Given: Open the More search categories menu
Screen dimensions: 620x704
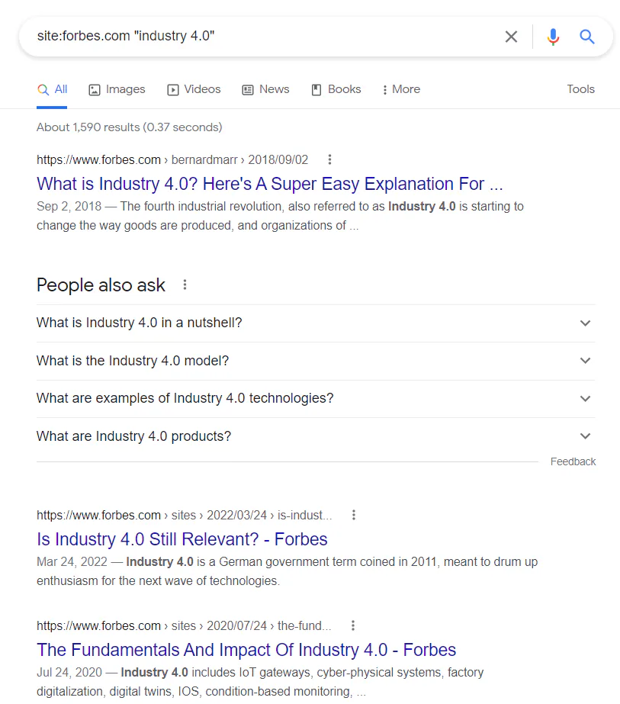Looking at the screenshot, I should coord(401,89).
